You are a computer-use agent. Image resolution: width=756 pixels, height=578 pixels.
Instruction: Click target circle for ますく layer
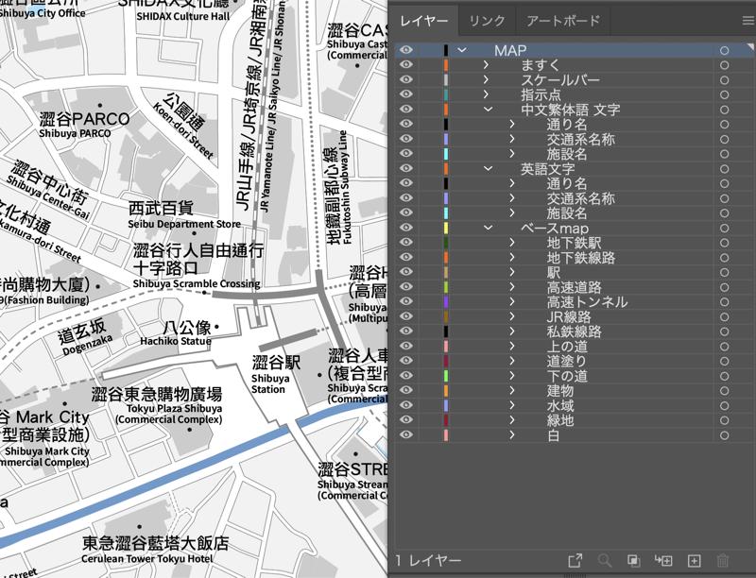(724, 65)
